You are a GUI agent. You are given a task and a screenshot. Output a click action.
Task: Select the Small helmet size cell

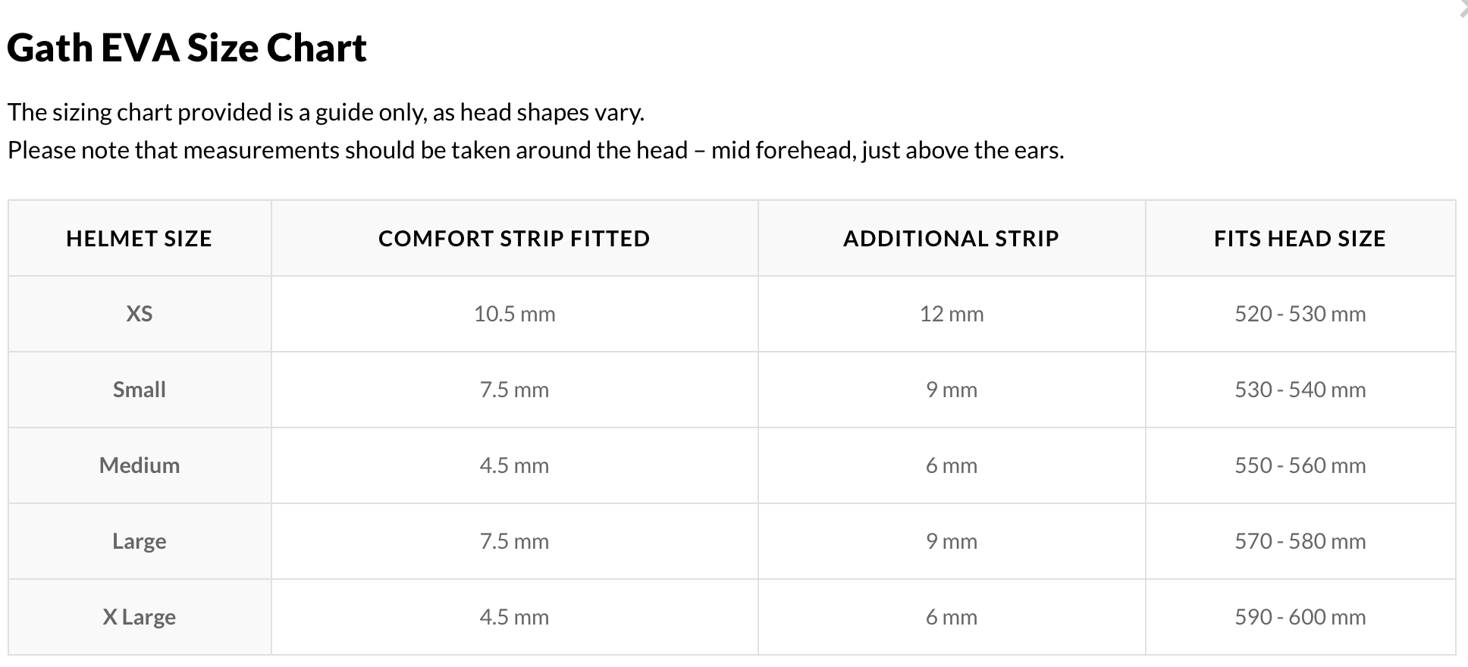coord(139,390)
